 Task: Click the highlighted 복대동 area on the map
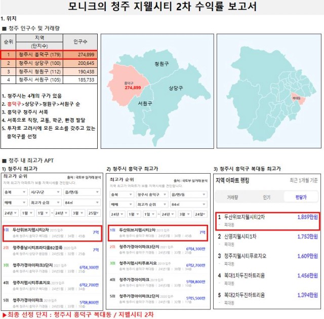298,99
